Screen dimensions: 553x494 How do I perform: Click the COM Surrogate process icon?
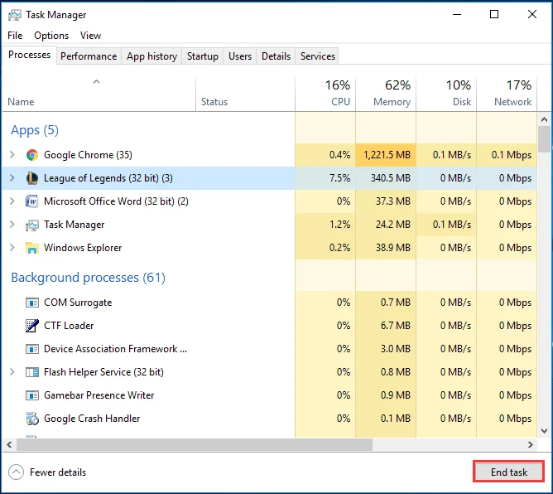(32, 303)
